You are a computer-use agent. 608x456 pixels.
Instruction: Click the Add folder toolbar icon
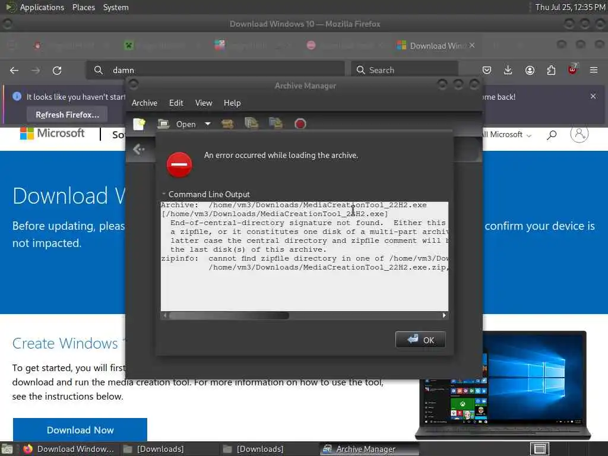click(x=275, y=123)
